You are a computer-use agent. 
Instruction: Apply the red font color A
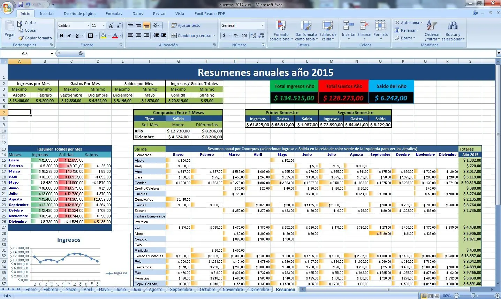115,36
